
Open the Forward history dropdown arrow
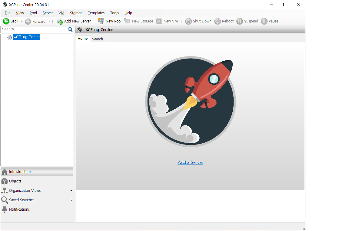tap(49, 22)
